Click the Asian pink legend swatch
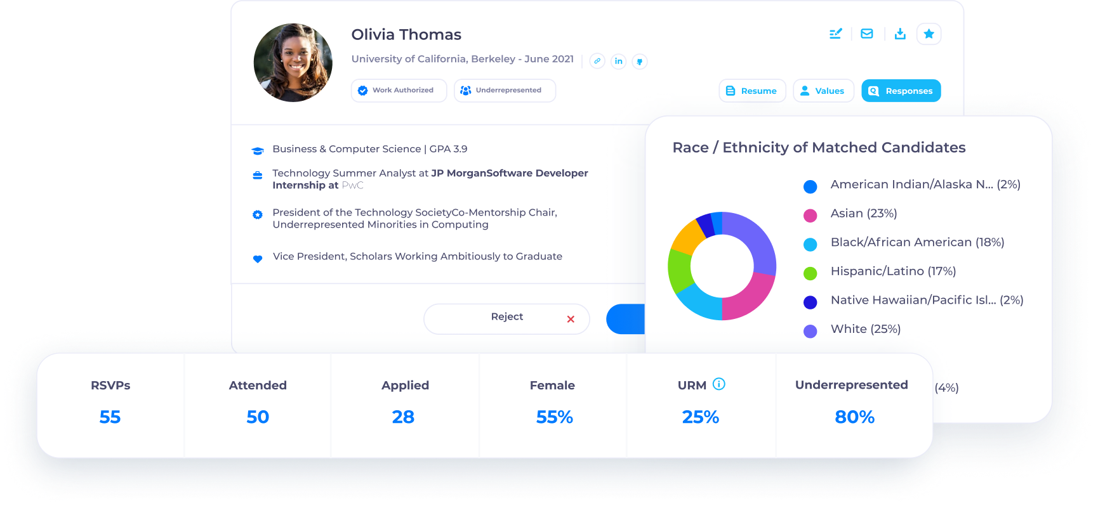This screenshot has width=1098, height=506. click(810, 216)
